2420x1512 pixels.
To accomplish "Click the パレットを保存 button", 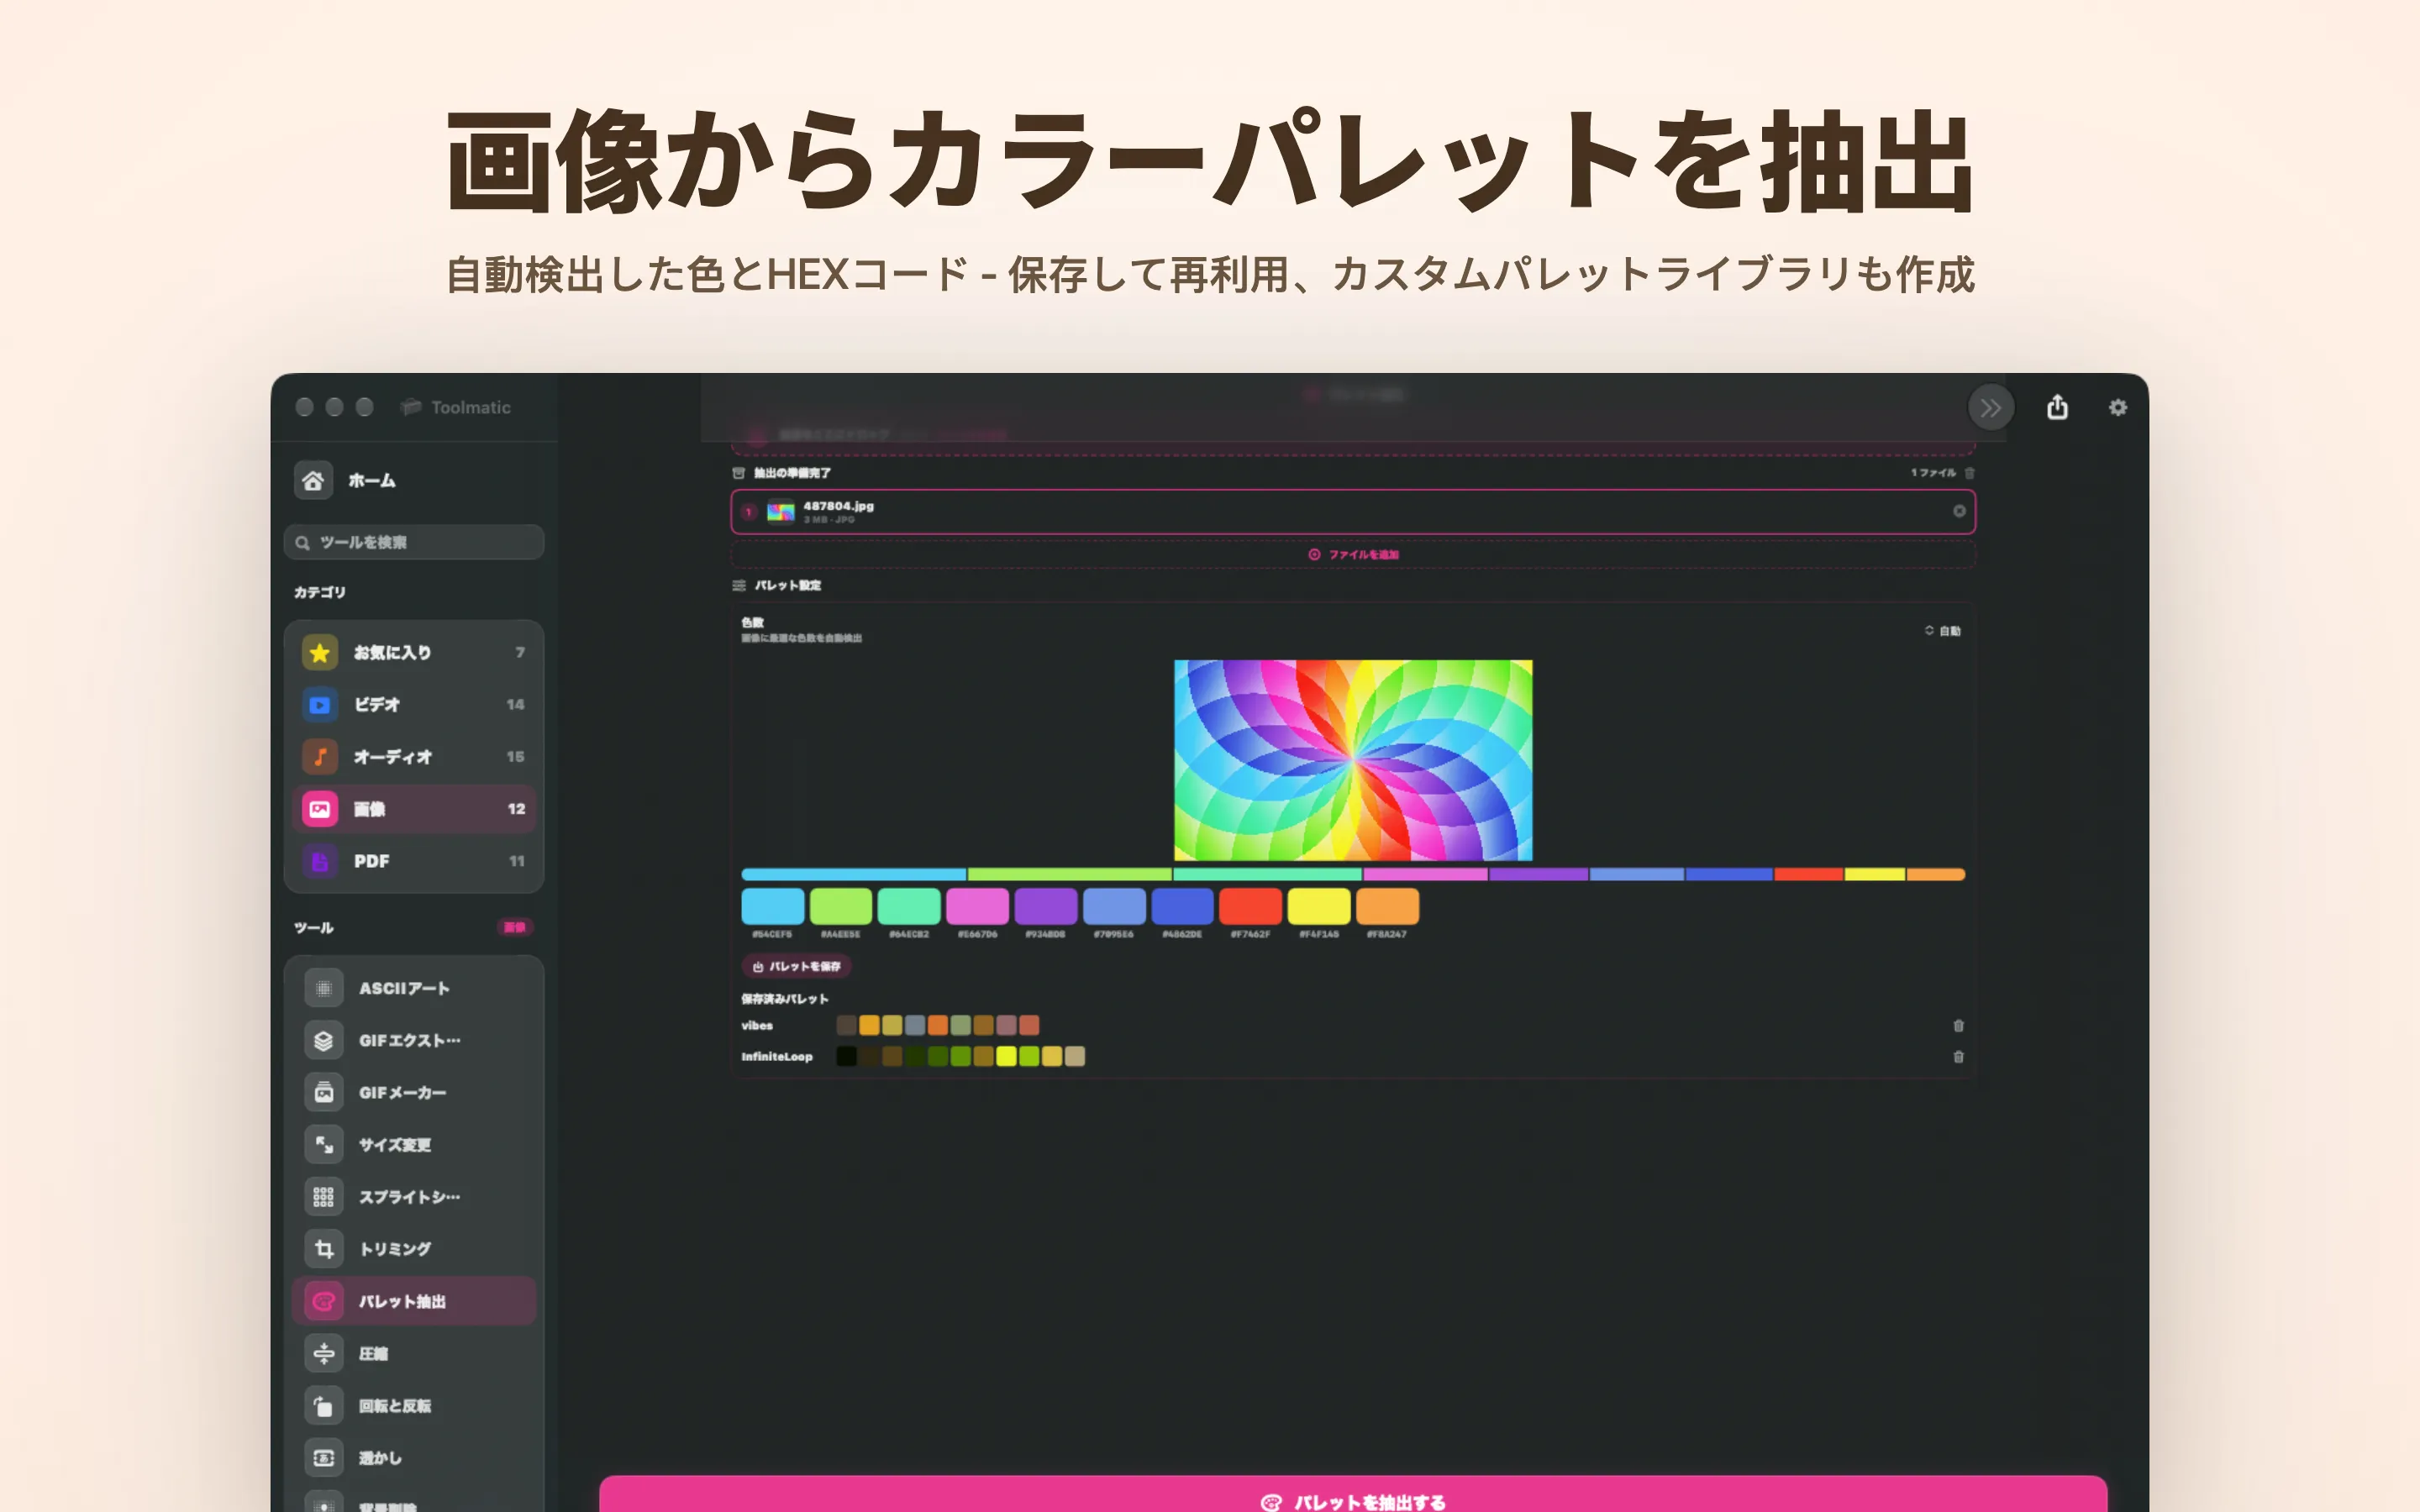I will pos(797,966).
